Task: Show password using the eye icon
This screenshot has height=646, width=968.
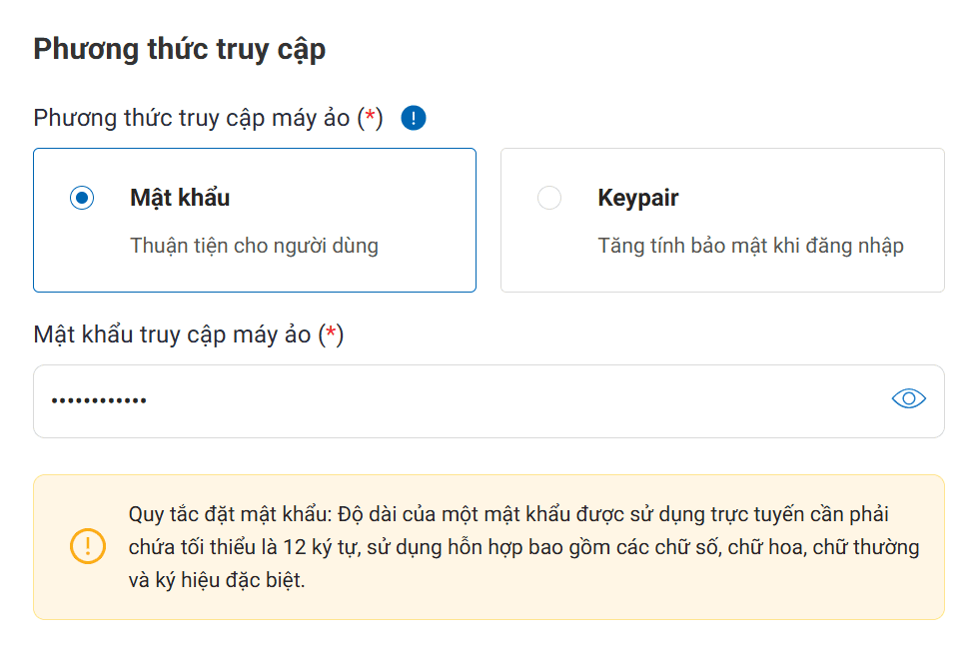Action: coord(908,399)
